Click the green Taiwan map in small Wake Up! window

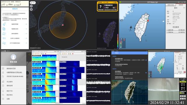(x=161, y=65)
